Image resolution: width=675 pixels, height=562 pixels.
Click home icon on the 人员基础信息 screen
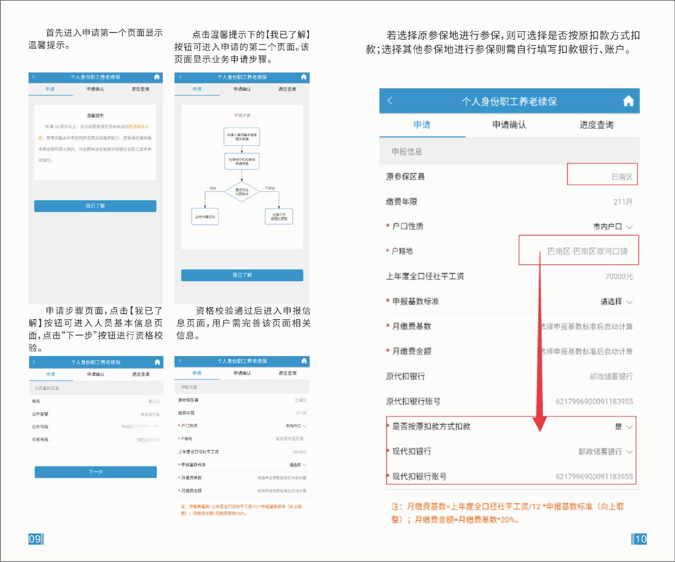tap(157, 362)
